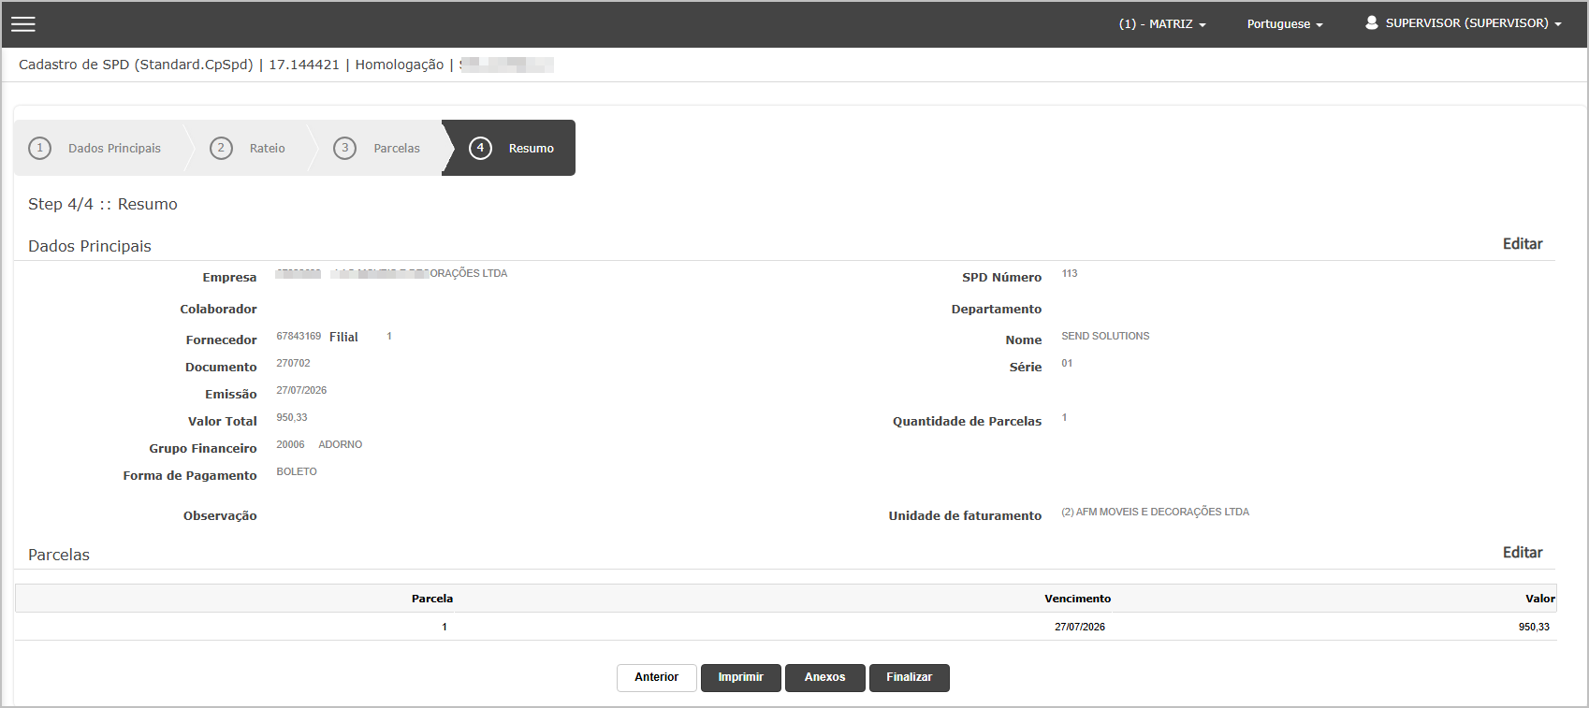Click the Step 4/4 :: Resumo heading
Screen dimensions: 1589x708
coord(103,204)
